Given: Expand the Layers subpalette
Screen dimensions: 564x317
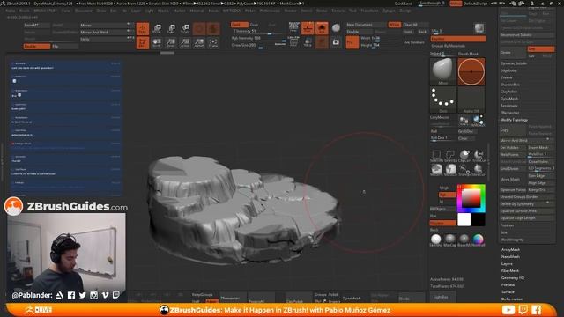Looking at the screenshot, I should [x=508, y=264].
